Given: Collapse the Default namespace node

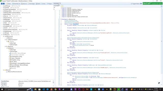Looking at the screenshot, I should [x=5, y=40].
